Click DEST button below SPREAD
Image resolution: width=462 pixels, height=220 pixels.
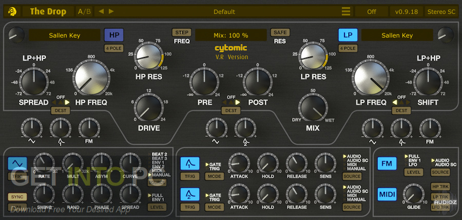click(x=61, y=111)
